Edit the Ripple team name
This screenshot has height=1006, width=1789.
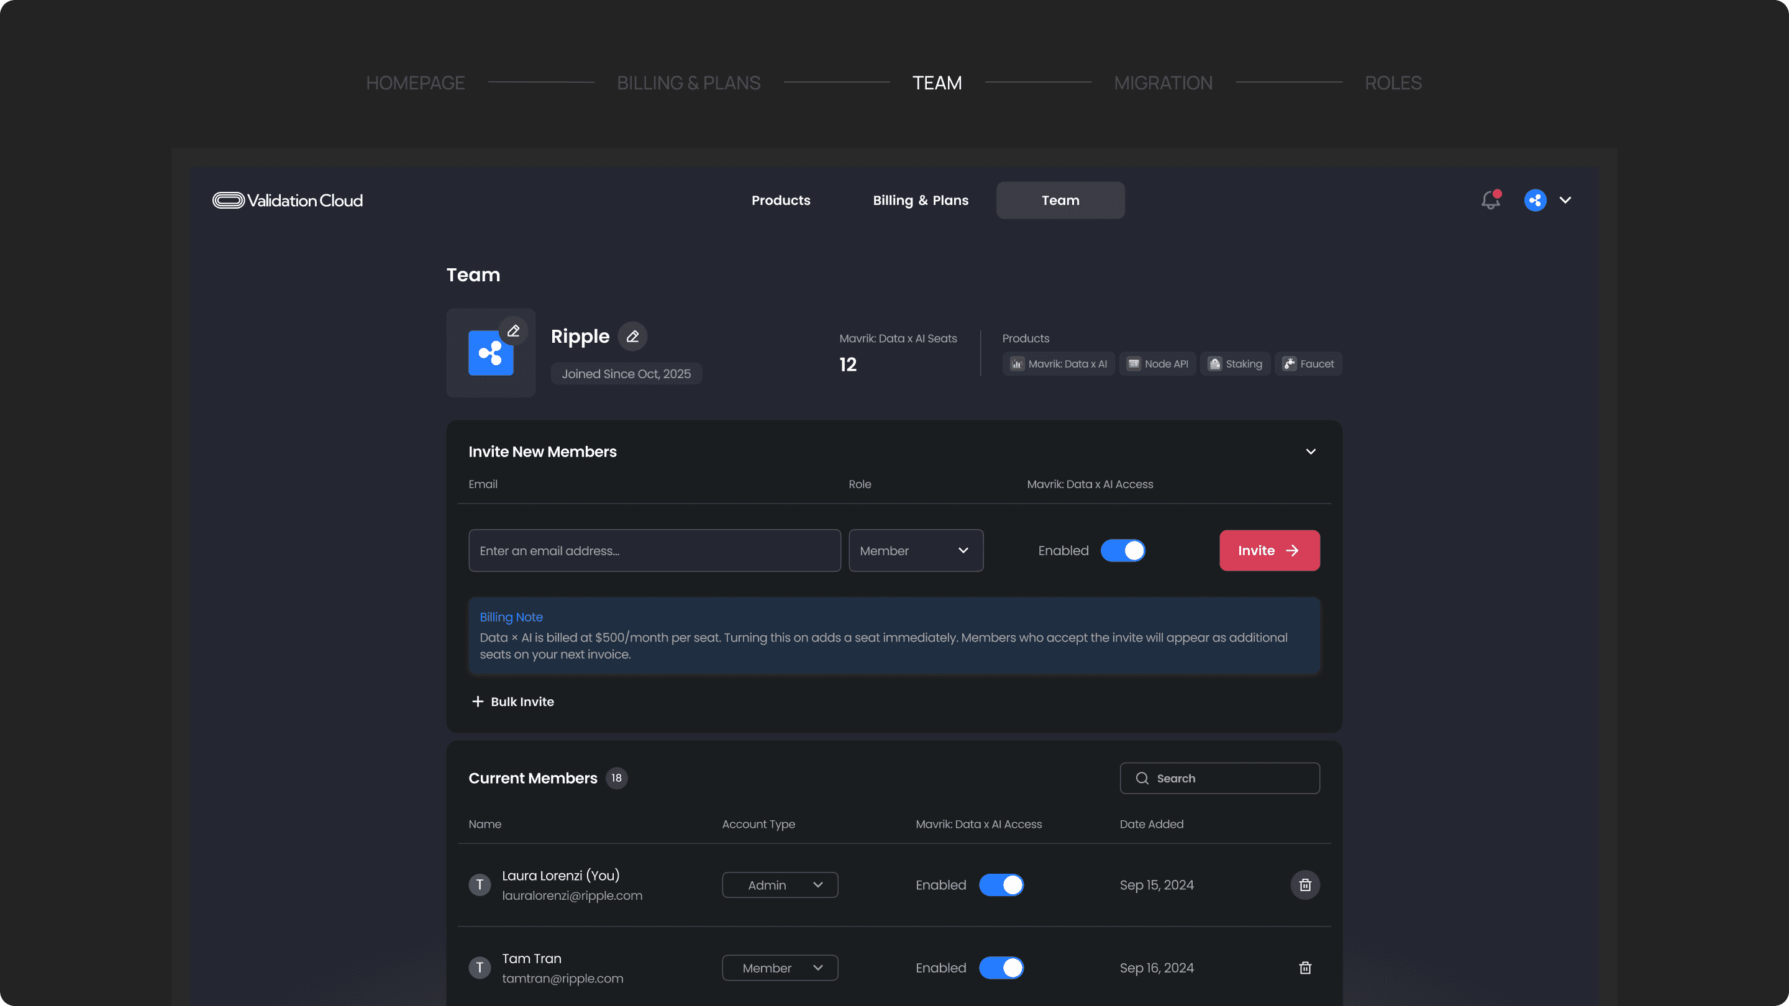point(632,337)
